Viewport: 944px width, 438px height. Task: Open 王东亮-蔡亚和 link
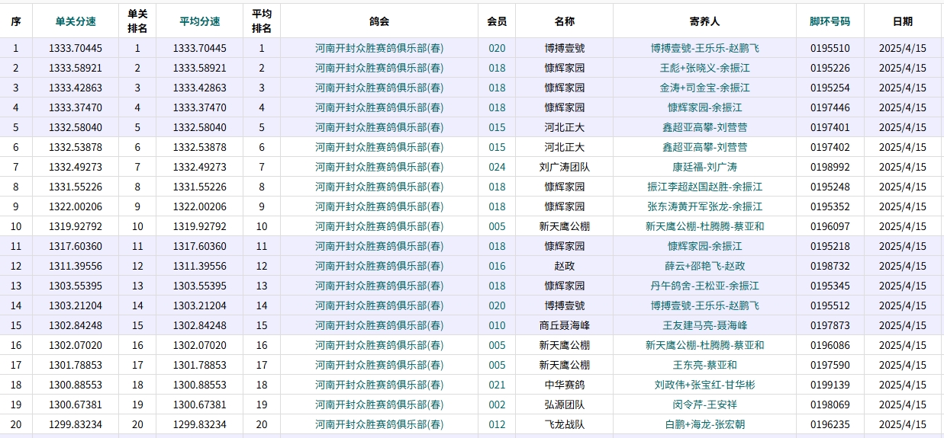(704, 365)
